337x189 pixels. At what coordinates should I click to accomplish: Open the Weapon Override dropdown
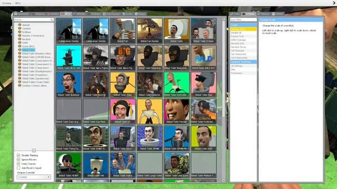click(x=34, y=177)
